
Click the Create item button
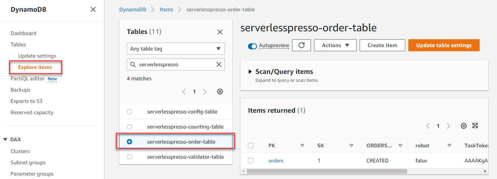(x=382, y=45)
